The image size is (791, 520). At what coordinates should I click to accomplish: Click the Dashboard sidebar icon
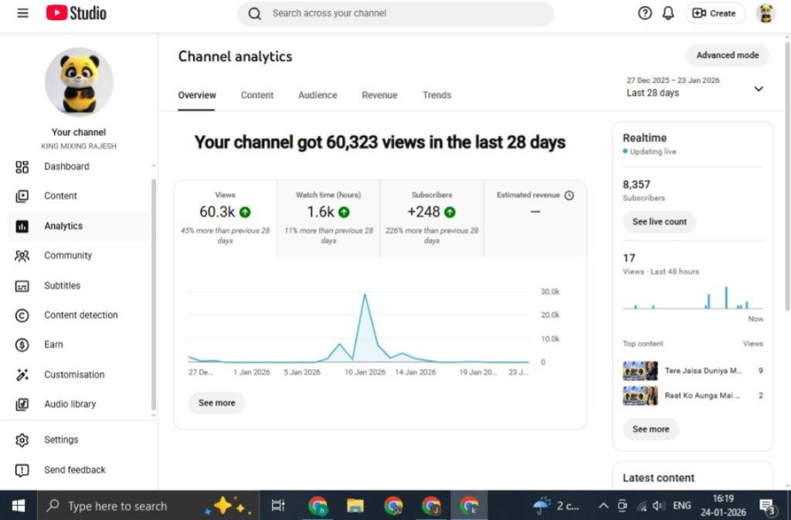(x=22, y=167)
